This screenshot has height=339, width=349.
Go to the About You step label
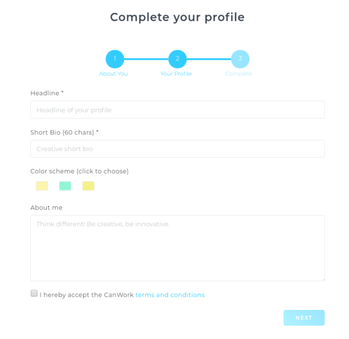pyautogui.click(x=113, y=74)
